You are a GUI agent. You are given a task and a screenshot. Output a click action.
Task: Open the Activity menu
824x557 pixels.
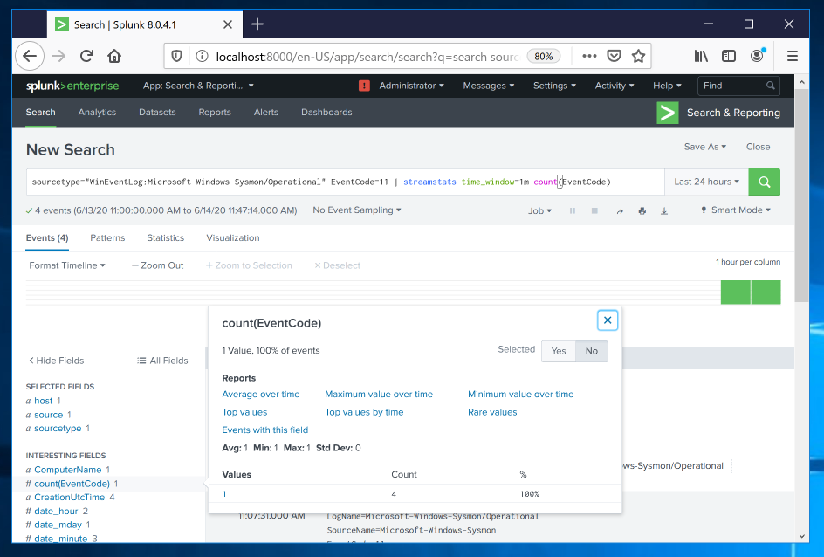pyautogui.click(x=615, y=86)
